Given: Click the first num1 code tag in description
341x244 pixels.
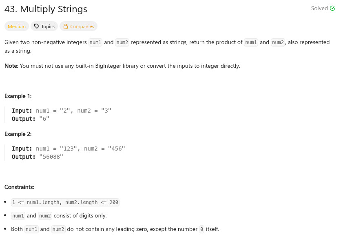Looking at the screenshot, I should [95, 42].
